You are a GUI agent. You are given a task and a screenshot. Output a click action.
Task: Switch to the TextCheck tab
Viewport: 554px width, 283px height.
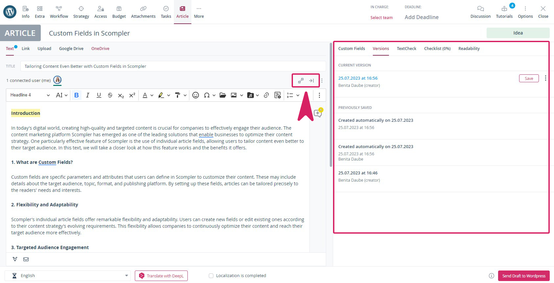coord(406,49)
